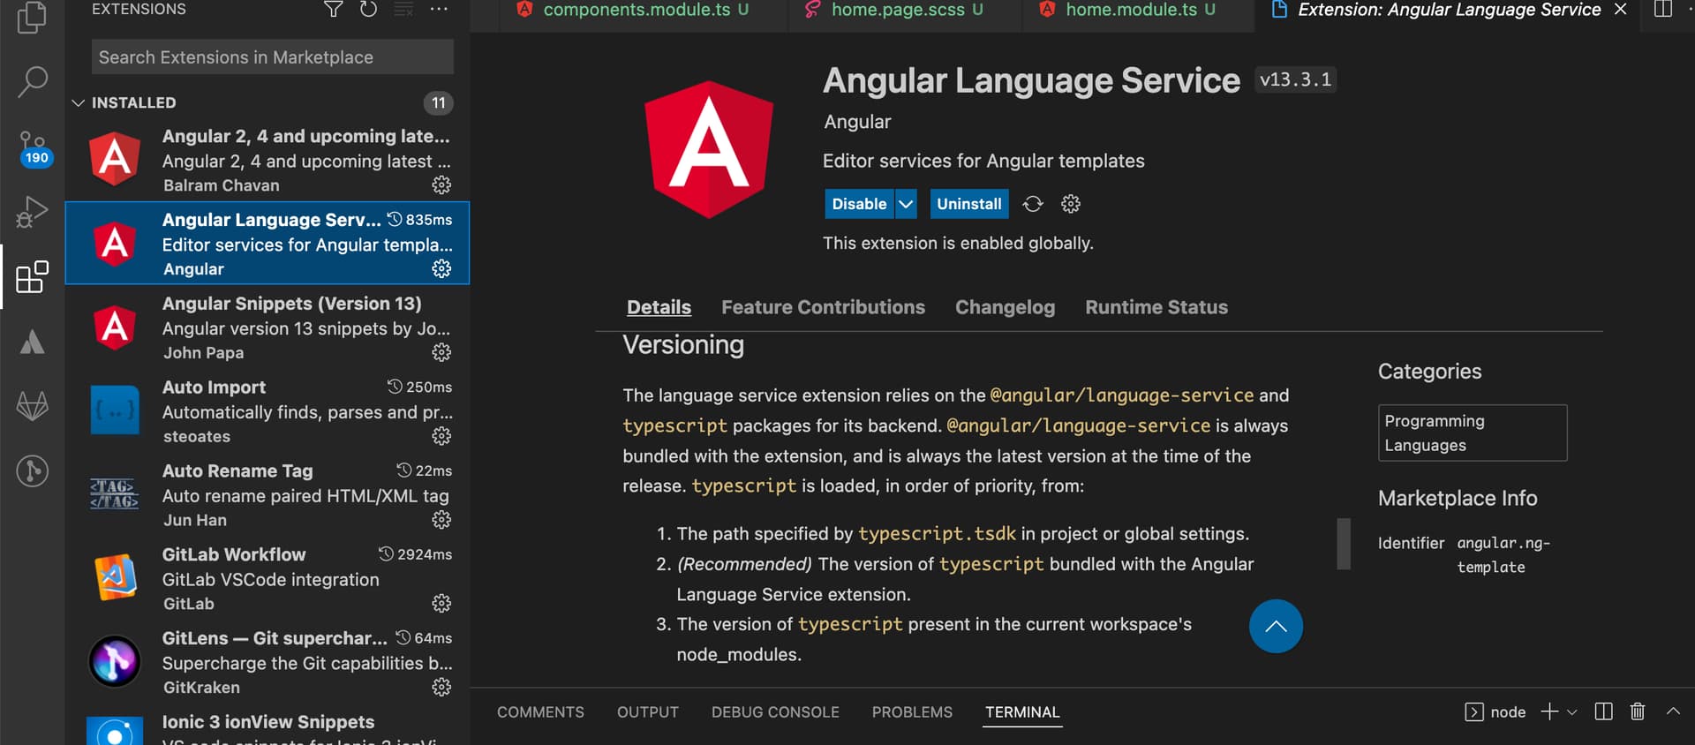
Task: Open the Explorer view in activity bar
Action: (x=32, y=16)
